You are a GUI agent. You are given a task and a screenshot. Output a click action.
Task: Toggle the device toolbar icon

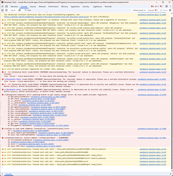point(7,6)
